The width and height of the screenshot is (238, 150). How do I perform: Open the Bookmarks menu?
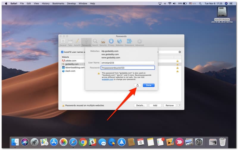tap(58, 3)
